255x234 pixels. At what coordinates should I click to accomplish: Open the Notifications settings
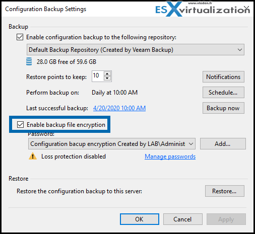pos(223,77)
